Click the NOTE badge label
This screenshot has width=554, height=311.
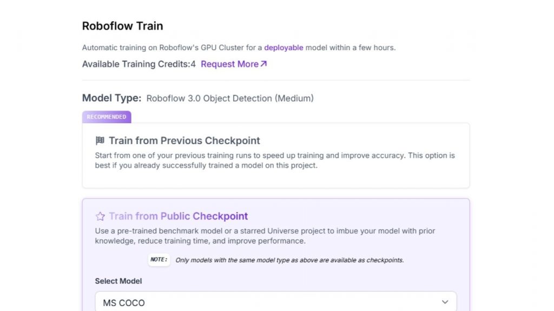coord(159,260)
